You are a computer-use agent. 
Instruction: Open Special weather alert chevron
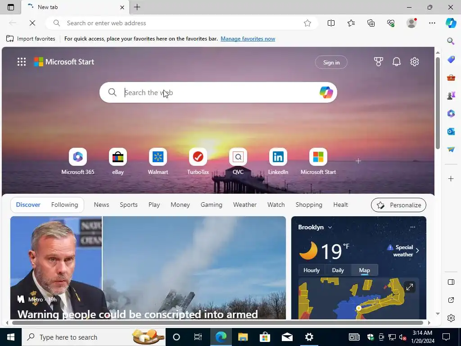pyautogui.click(x=417, y=250)
